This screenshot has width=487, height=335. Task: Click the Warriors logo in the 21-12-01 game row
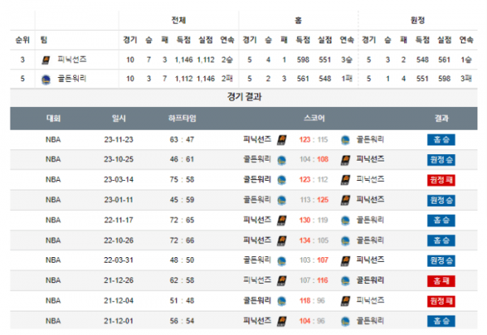click(x=345, y=322)
